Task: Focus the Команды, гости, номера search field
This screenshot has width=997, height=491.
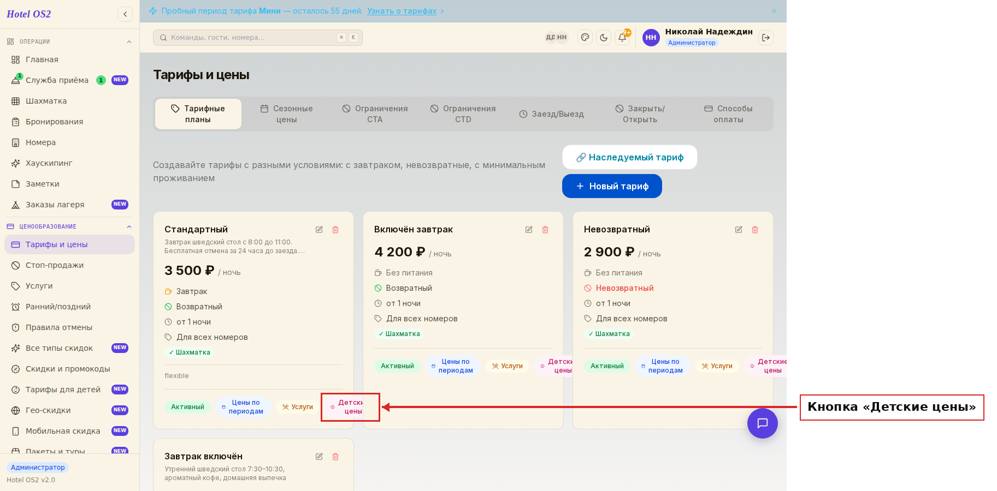Action: 258,38
